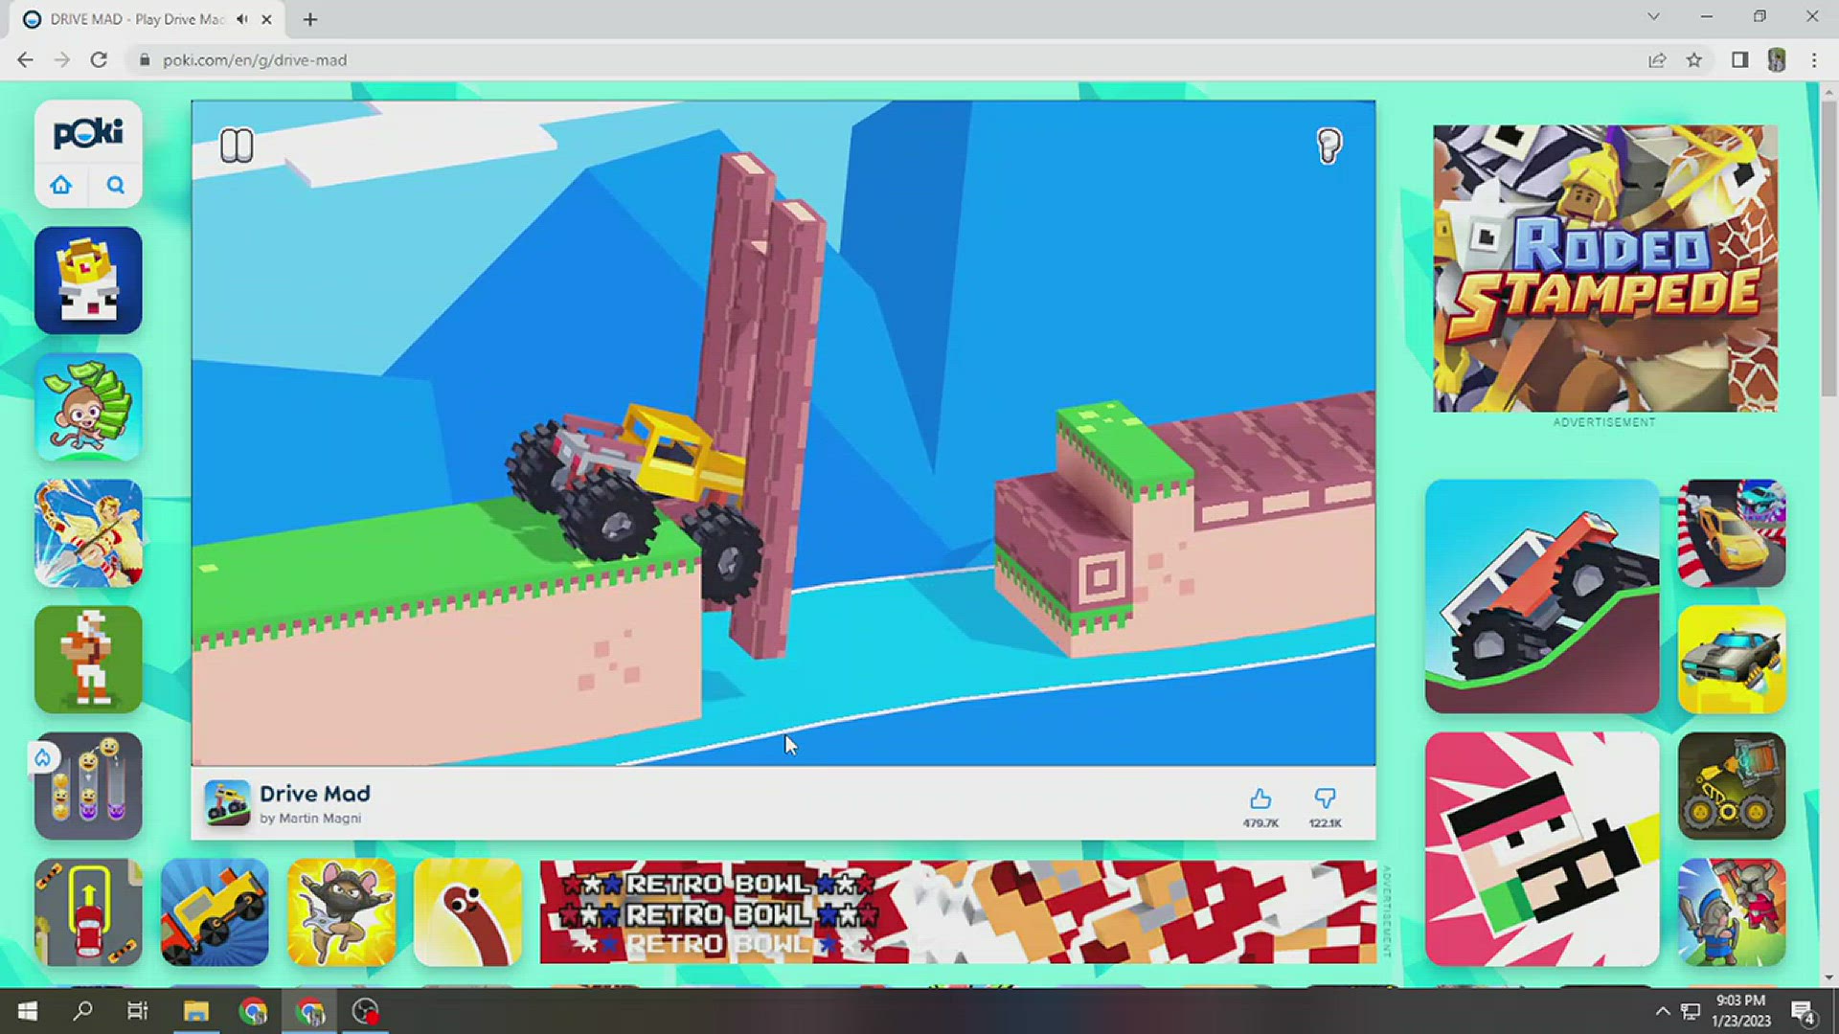Screen dimensions: 1839x1034
Task: Open Poki search icon
Action: 115,185
